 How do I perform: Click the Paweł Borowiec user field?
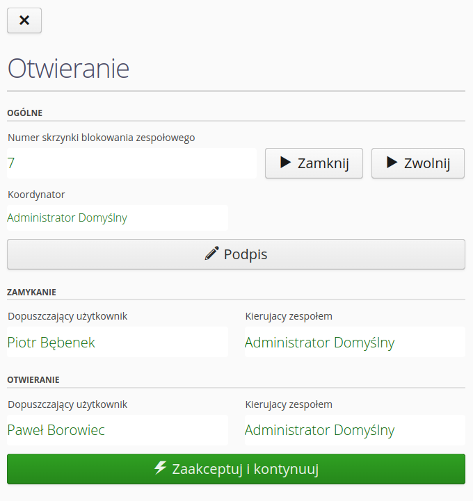click(x=117, y=430)
